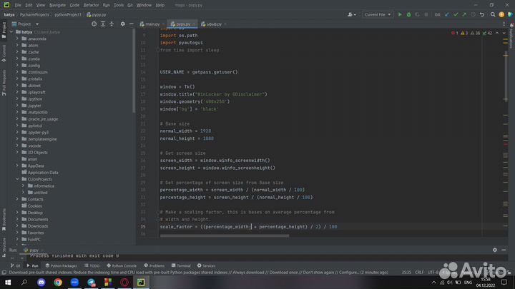Toggle the Bookmarks tool window side tab
Viewport: 515px width, 289px height.
(x=4, y=220)
